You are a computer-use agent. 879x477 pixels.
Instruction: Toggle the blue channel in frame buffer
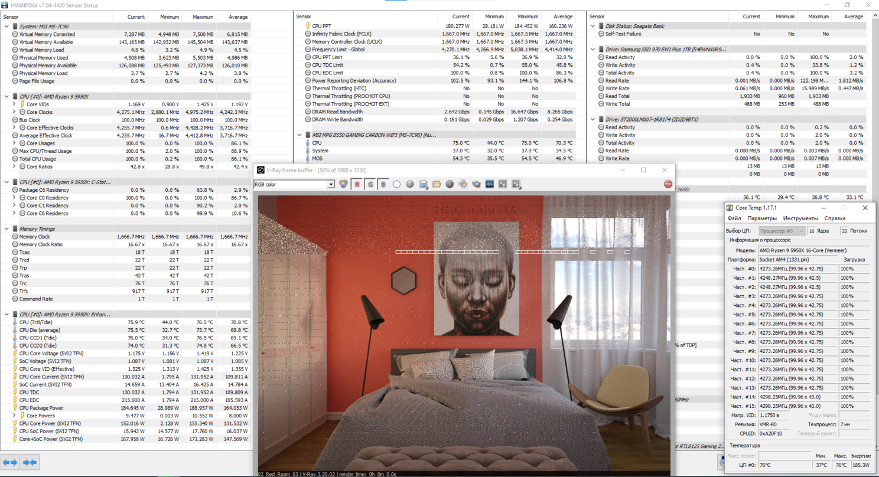(x=383, y=184)
